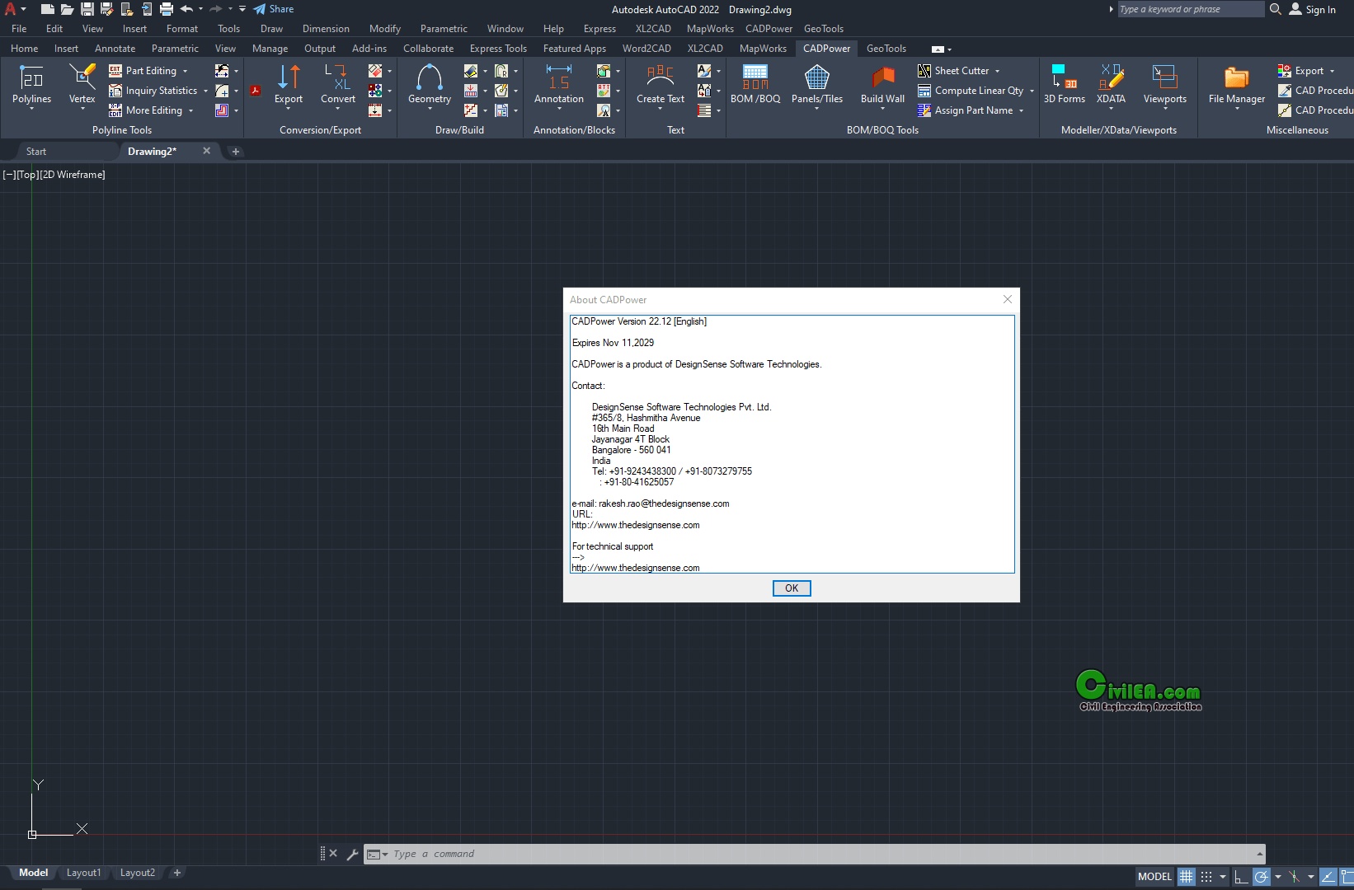The height and width of the screenshot is (890, 1354).
Task: Toggle polar tracking in status bar
Action: [1261, 877]
